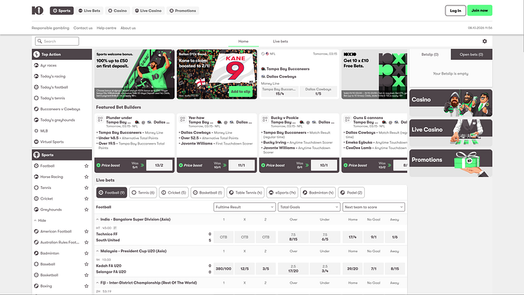Open the Casino nav item
Image resolution: width=524 pixels, height=295 pixels.
coord(118,11)
